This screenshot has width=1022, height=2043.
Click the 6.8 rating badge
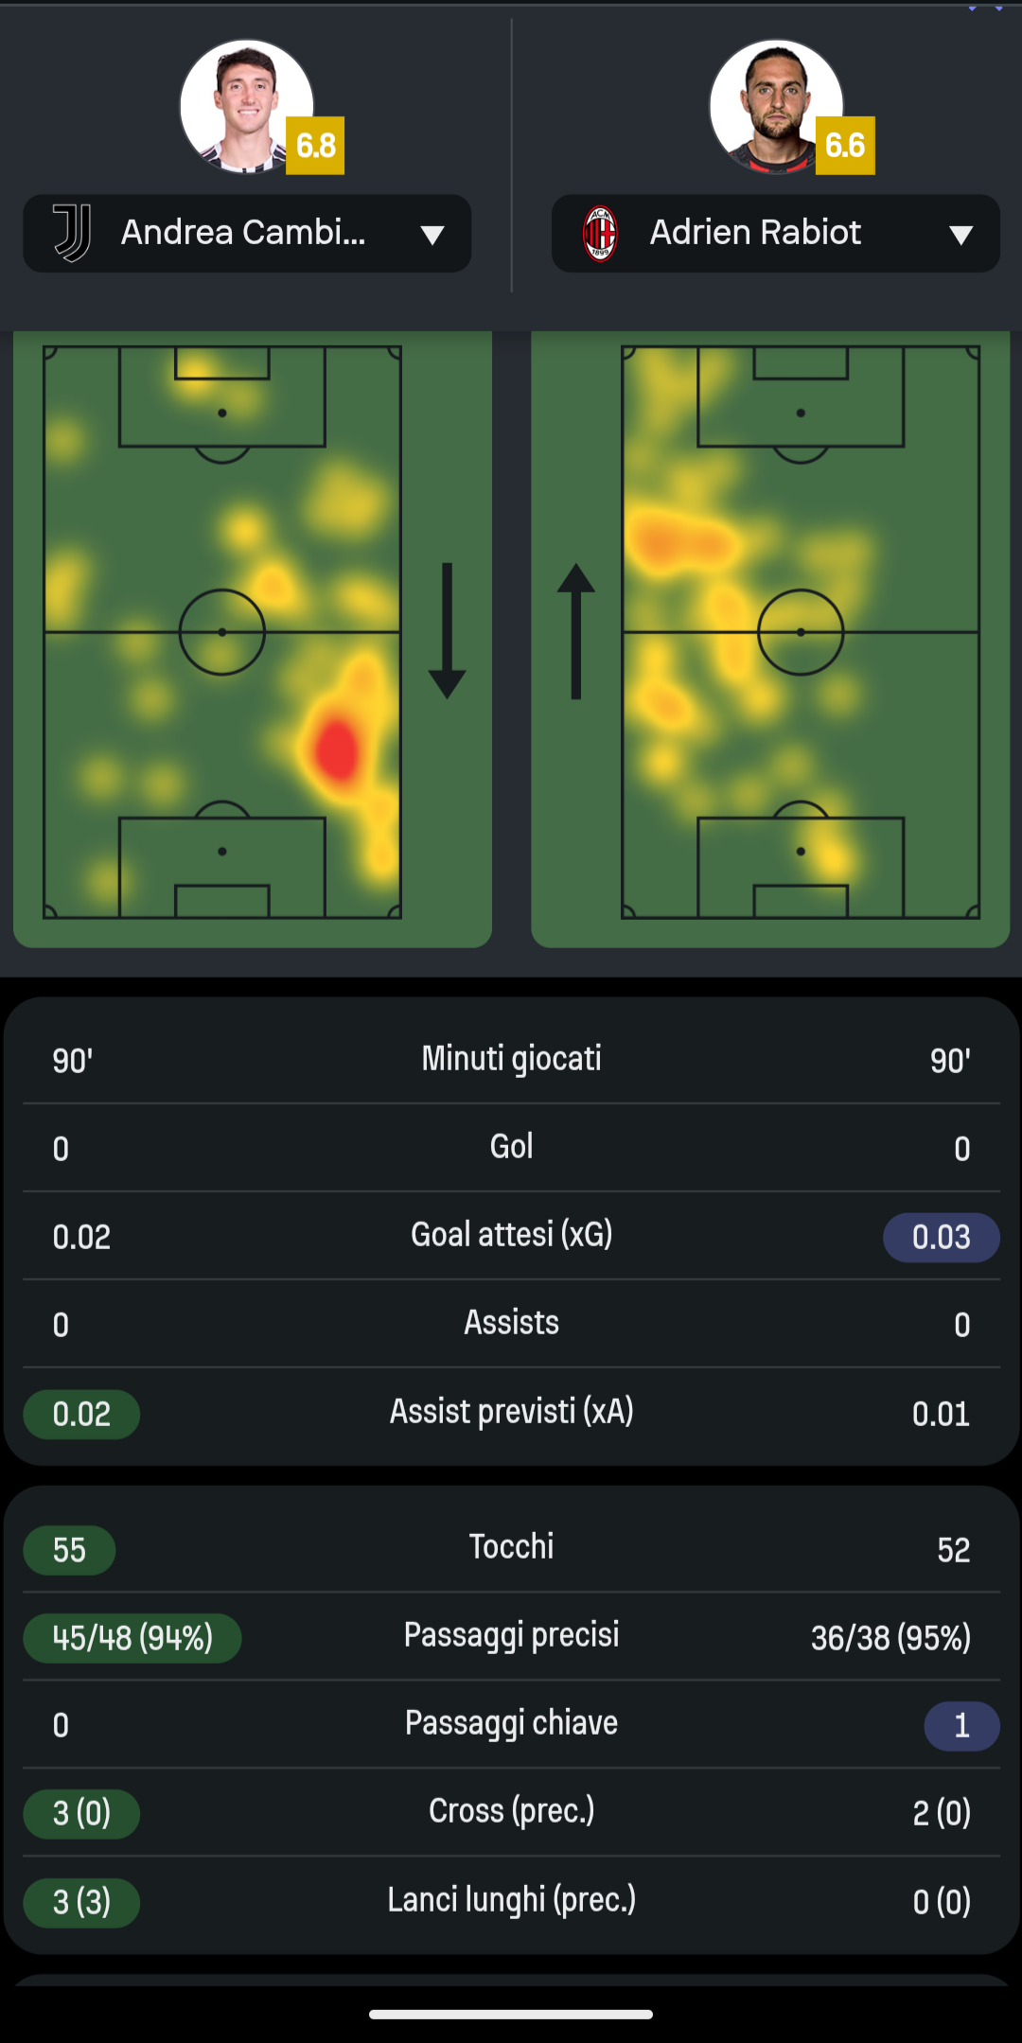click(x=315, y=146)
